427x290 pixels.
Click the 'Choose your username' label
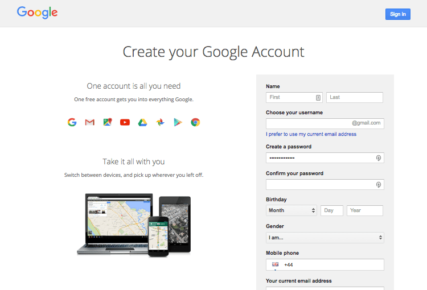tap(294, 113)
